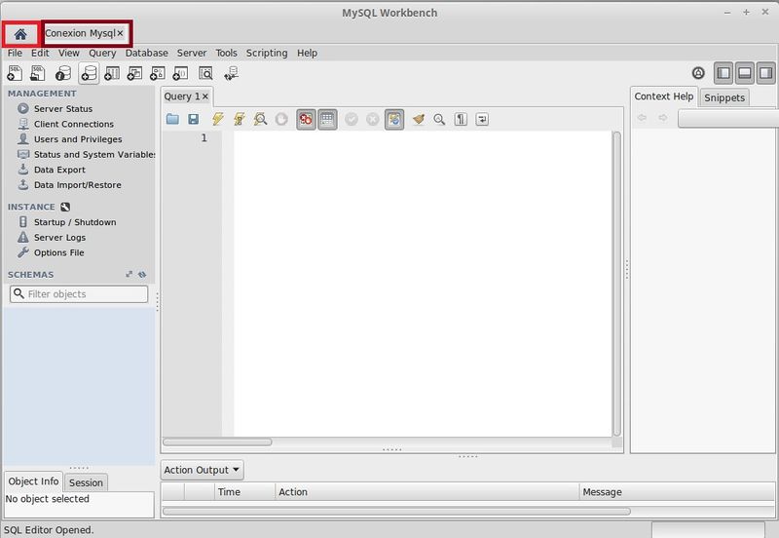Rollback the transaction icon
The image size is (779, 538).
click(373, 119)
